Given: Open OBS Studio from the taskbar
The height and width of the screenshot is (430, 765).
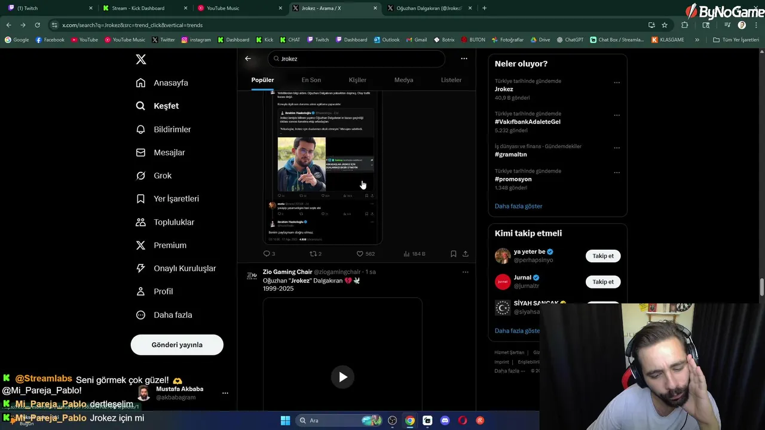Looking at the screenshot, I should click(x=393, y=420).
